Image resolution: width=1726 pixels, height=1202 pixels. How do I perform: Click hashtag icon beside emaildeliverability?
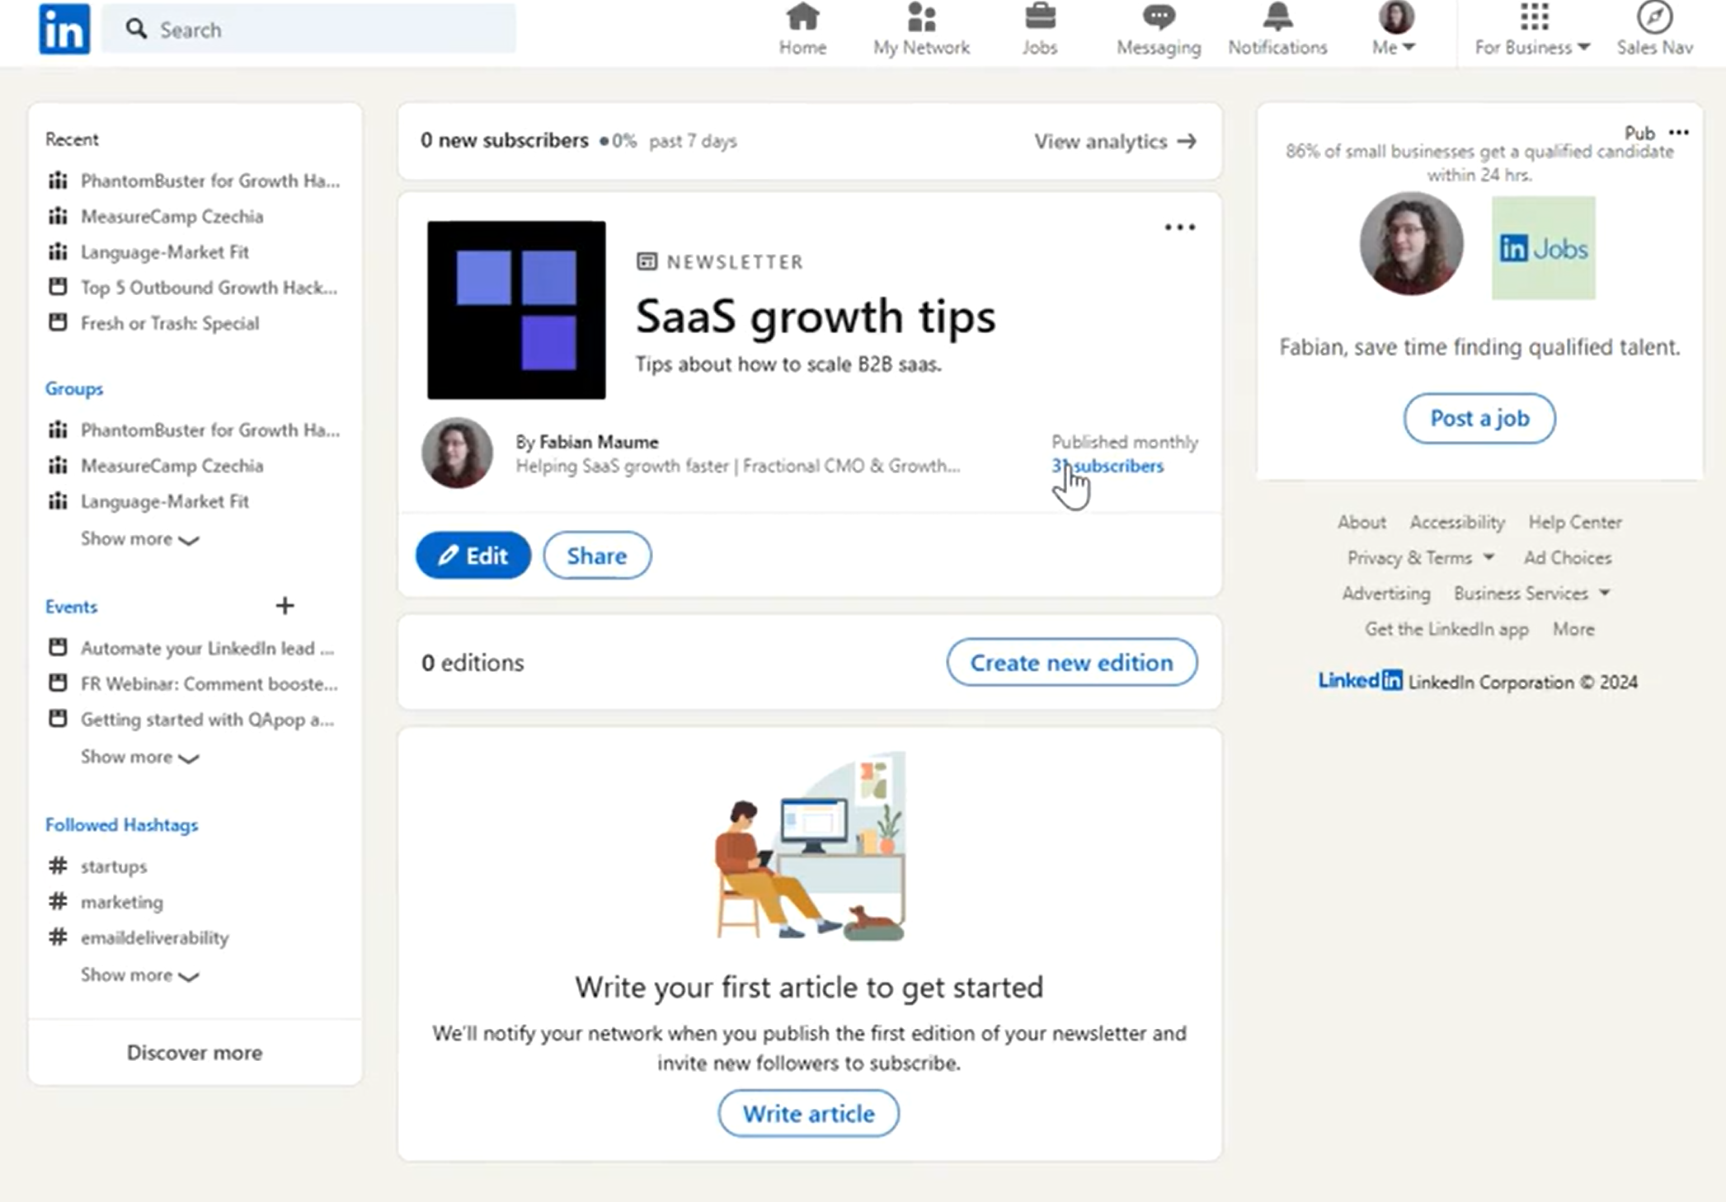(58, 937)
